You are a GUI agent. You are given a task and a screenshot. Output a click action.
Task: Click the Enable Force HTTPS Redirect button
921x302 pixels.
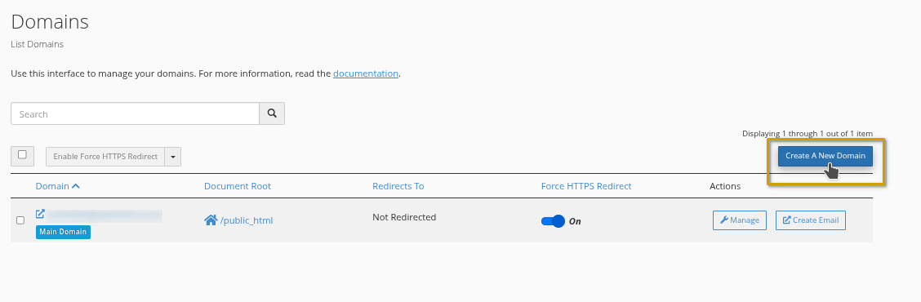pos(105,157)
